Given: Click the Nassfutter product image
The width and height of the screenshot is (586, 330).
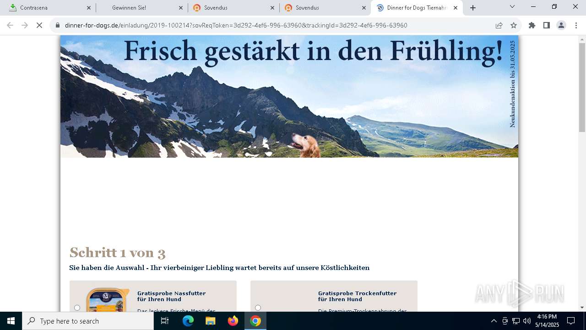Looking at the screenshot, I should tap(108, 300).
